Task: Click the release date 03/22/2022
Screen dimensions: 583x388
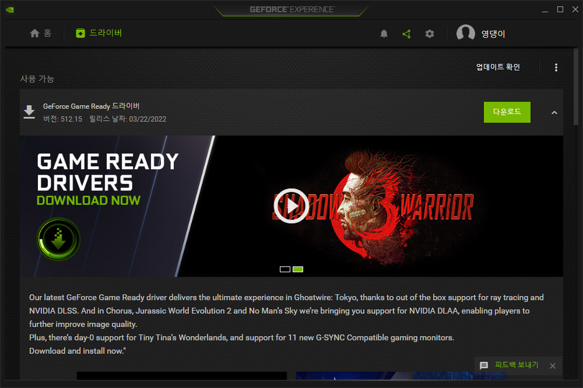Action: [x=147, y=119]
